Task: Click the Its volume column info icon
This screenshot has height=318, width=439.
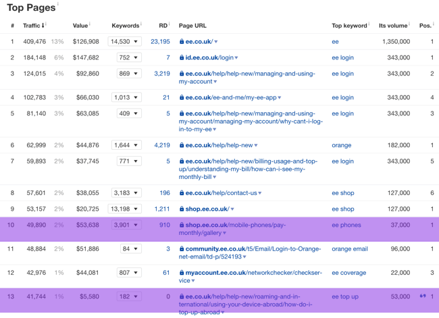Action: coord(409,24)
